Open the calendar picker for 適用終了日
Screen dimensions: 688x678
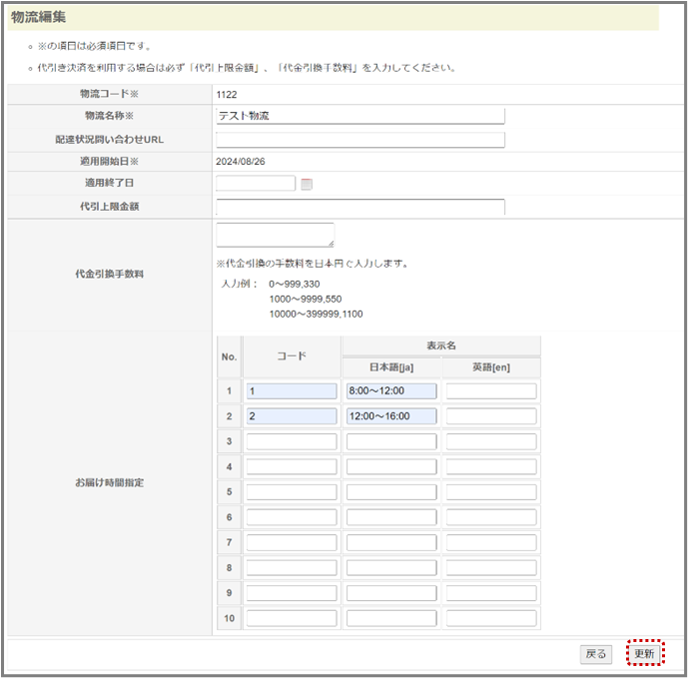307,184
